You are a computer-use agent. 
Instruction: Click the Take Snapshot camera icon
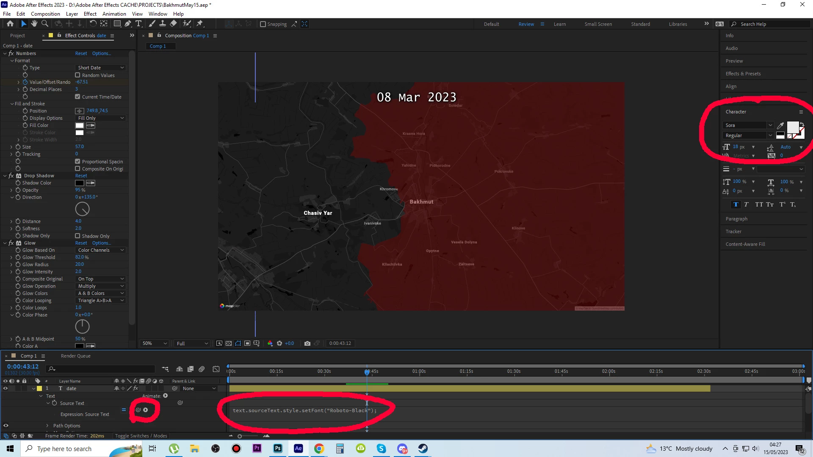307,343
